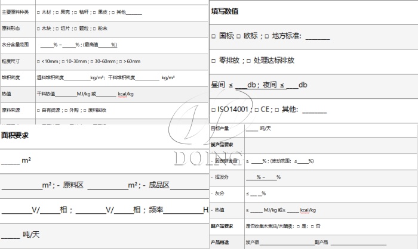Check the 欧标 standard box
Image resolution: width=418 pixels, height=249 pixels.
pyautogui.click(x=238, y=36)
